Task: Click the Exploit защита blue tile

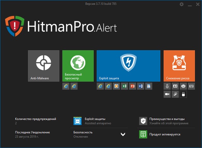Action: [128, 66]
